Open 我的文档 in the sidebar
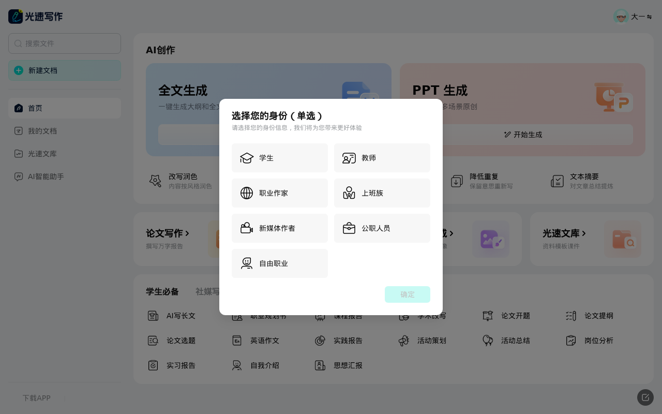The image size is (662, 414). pyautogui.click(x=65, y=131)
